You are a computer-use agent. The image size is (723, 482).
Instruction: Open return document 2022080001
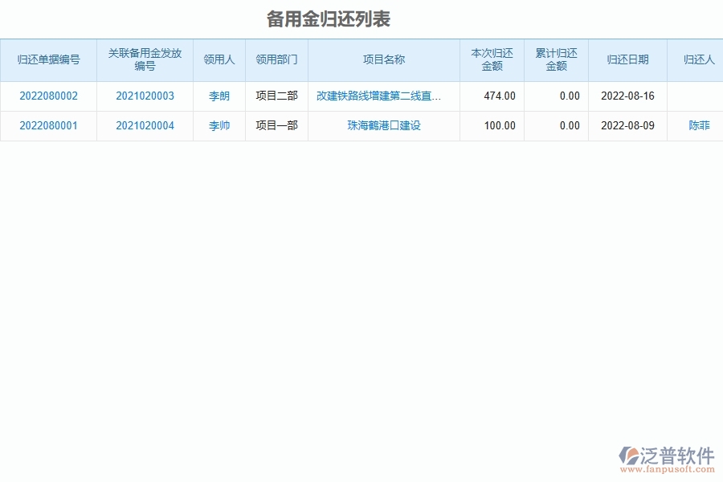coord(48,125)
